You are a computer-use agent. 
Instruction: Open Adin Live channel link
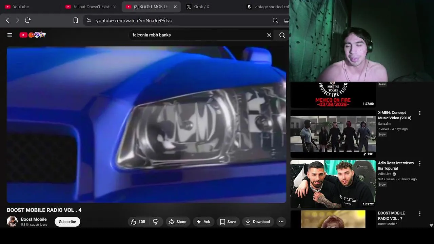pyautogui.click(x=385, y=174)
